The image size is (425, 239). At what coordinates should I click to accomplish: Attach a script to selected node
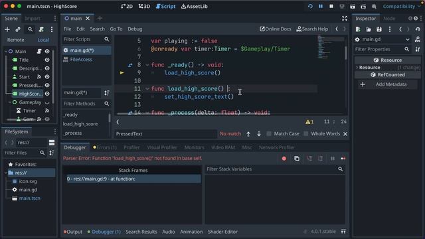coord(41,29)
